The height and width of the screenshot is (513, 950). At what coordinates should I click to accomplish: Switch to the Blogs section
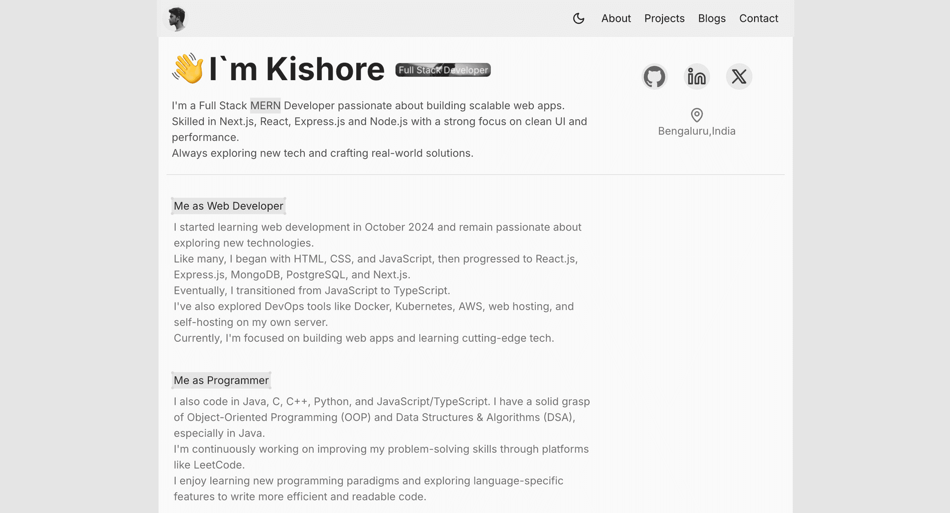coord(712,18)
